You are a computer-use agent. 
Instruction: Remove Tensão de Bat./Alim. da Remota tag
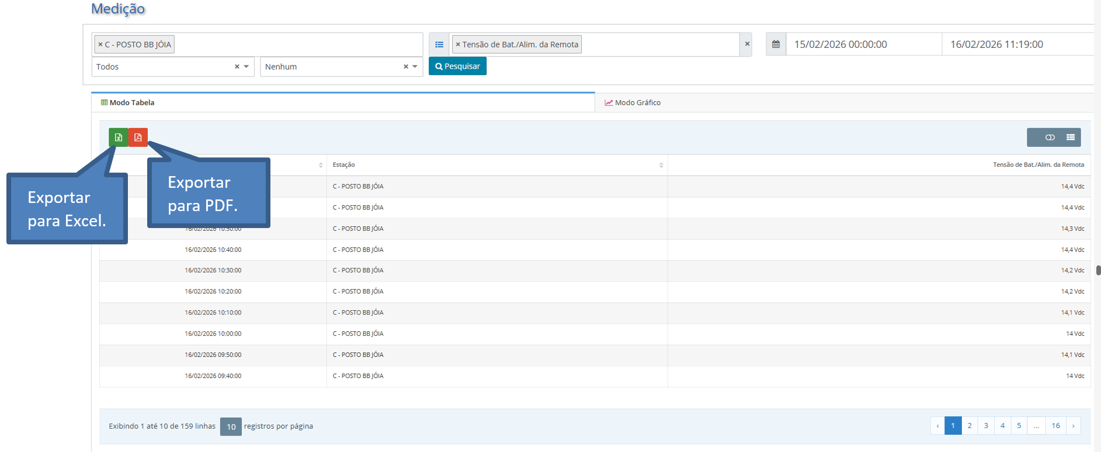click(x=458, y=44)
